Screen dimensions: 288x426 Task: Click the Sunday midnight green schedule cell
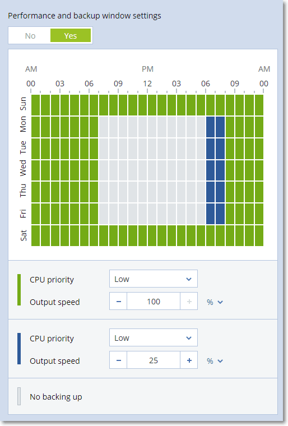(36, 105)
